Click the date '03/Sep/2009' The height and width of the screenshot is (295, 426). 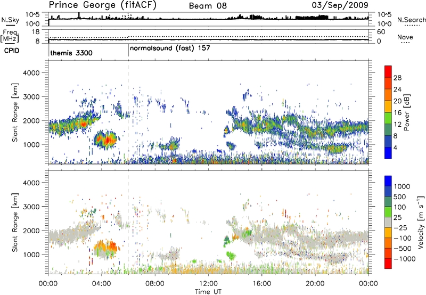(340, 5)
